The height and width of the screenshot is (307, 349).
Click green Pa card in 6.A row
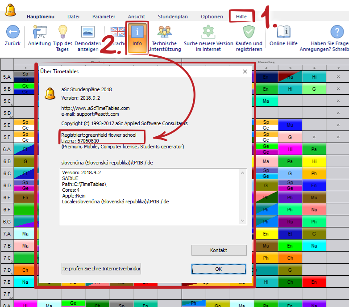coord(314,149)
